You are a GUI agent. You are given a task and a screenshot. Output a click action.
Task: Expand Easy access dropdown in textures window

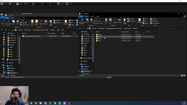point(131,21)
